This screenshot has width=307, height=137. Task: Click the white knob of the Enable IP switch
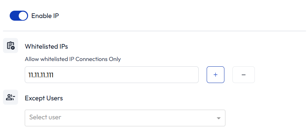coord(23,16)
